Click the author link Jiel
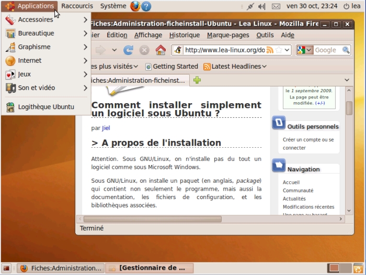This screenshot has height=275, width=366. coord(106,128)
